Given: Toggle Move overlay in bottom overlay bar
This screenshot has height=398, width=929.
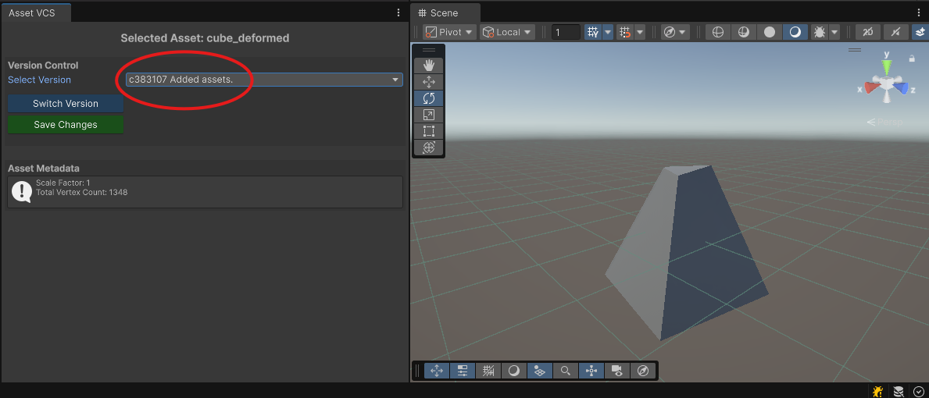Looking at the screenshot, I should click(x=437, y=371).
